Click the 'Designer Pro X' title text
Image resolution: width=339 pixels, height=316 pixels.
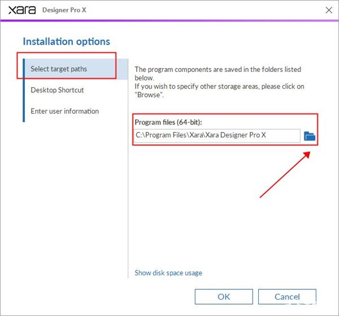pyautogui.click(x=64, y=10)
